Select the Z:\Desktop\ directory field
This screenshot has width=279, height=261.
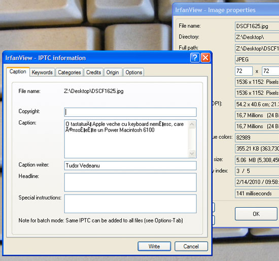point(257,37)
